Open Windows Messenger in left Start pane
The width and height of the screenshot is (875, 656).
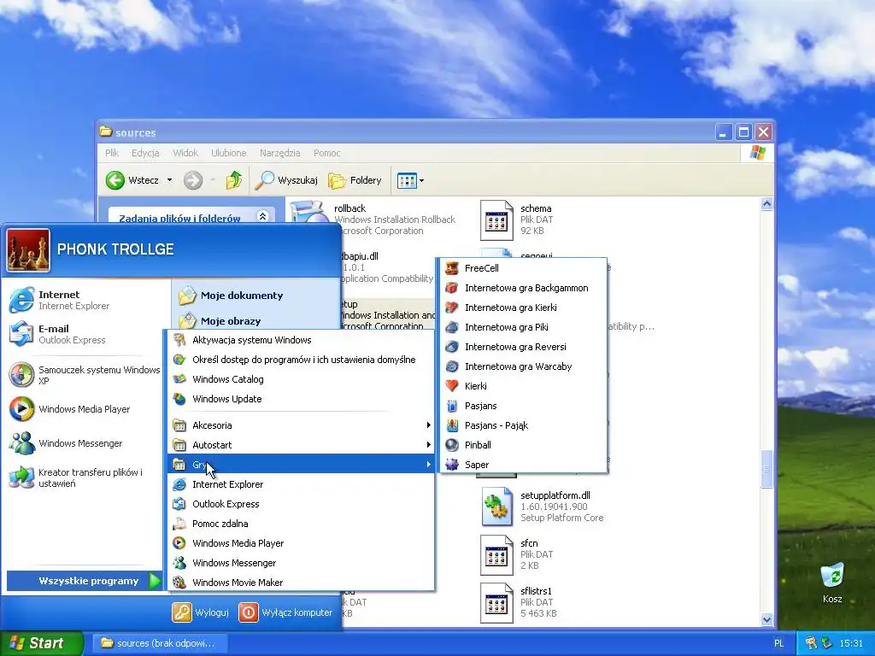pyautogui.click(x=85, y=443)
